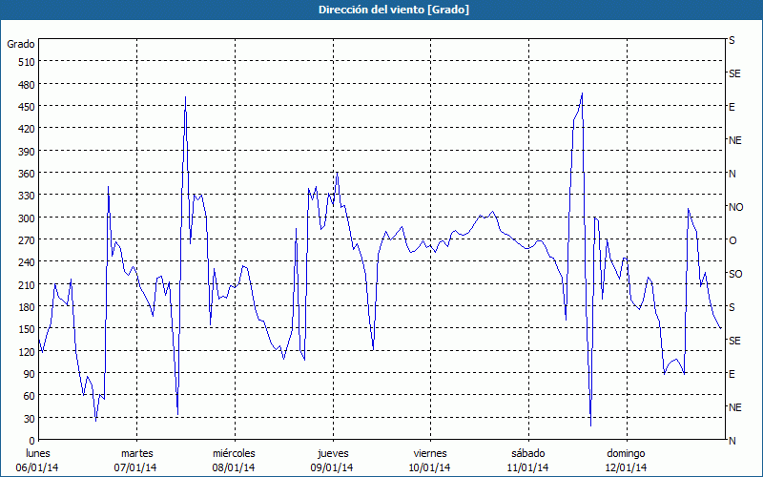Click the 'NE' compass label at 390 level
The width and height of the screenshot is (763, 477).
coord(734,140)
